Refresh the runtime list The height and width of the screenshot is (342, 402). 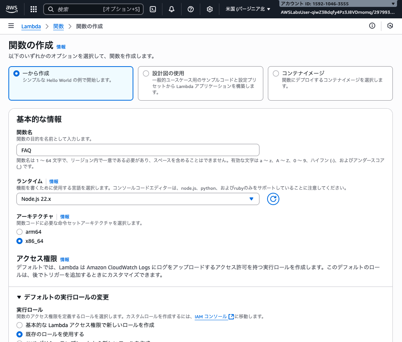tap(273, 199)
